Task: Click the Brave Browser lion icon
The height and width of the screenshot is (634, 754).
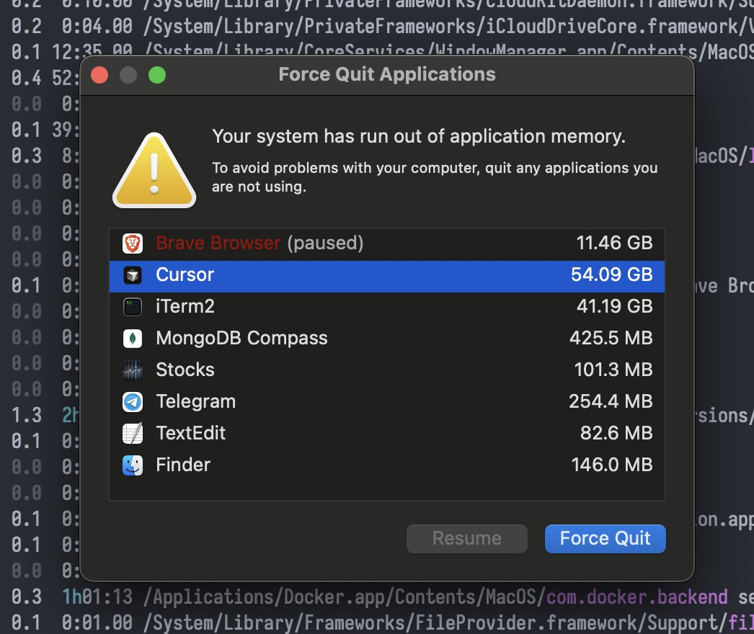Action: [x=132, y=244]
